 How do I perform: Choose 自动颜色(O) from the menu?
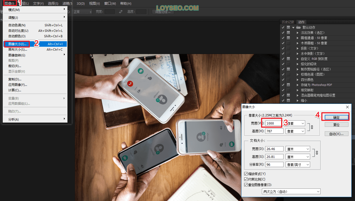(35, 36)
